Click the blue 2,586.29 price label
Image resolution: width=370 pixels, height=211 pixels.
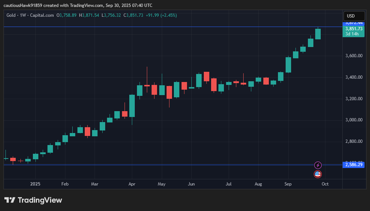(354, 165)
